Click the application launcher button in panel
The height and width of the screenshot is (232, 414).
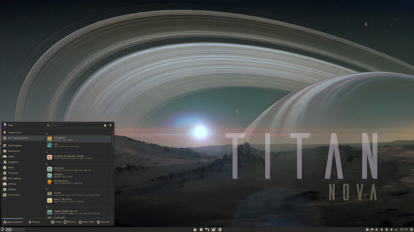(x=2, y=230)
